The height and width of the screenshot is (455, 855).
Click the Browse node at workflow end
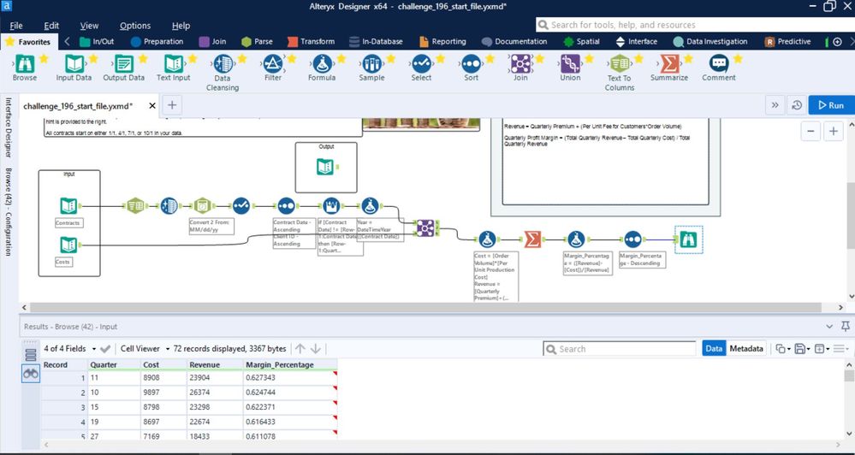click(x=688, y=239)
